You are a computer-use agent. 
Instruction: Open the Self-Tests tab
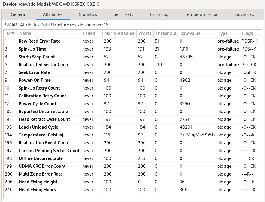pos(123,14)
